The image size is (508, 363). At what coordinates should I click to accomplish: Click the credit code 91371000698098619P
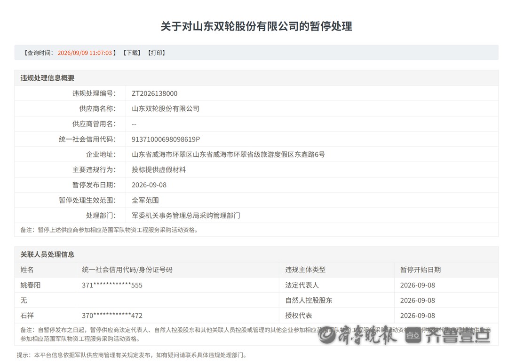tap(166, 139)
